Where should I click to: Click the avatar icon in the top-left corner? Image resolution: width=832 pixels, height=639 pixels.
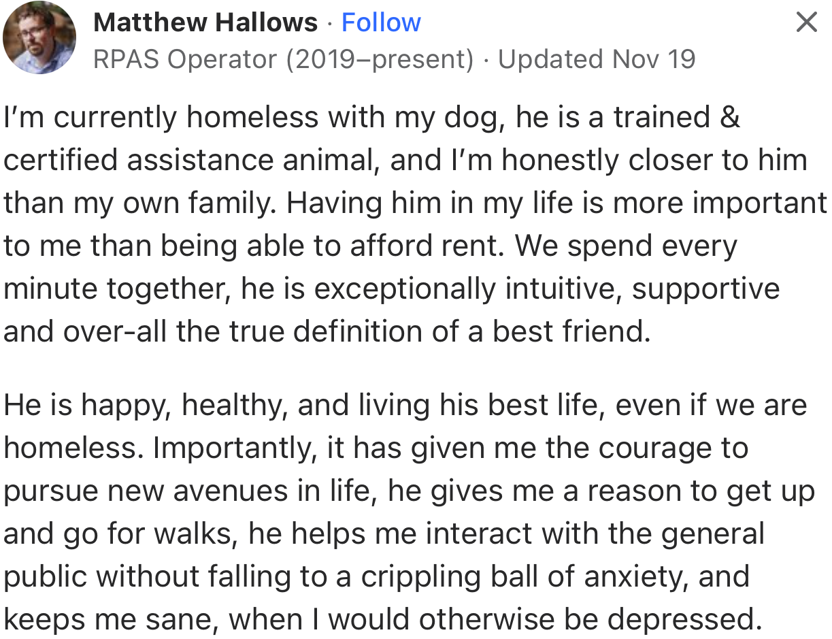(39, 37)
